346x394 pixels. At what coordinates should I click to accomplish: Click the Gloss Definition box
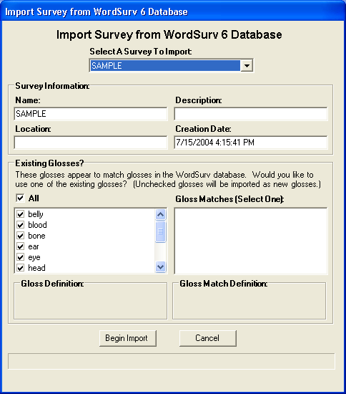pyautogui.click(x=91, y=301)
